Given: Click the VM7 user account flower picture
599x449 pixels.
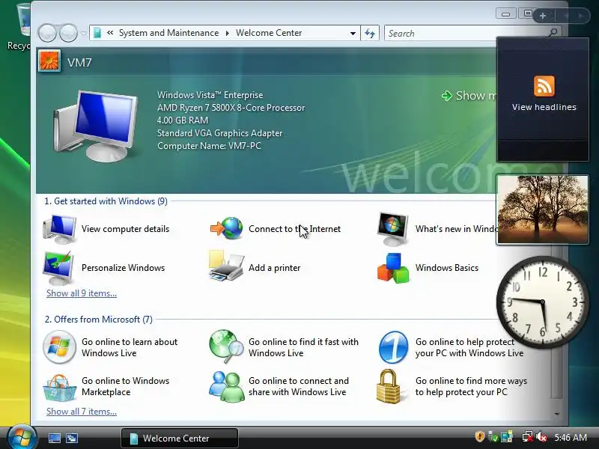Looking at the screenshot, I should point(49,61).
